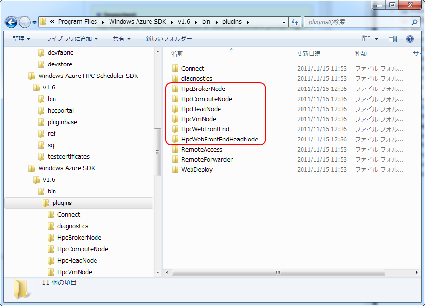Click the HpcBrokerNode folder icon in the tree
The height and width of the screenshot is (306, 425).
tap(51, 238)
